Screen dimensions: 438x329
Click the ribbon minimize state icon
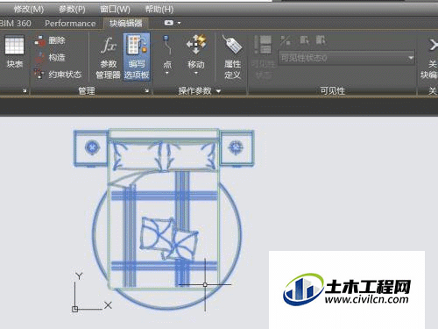point(169,23)
